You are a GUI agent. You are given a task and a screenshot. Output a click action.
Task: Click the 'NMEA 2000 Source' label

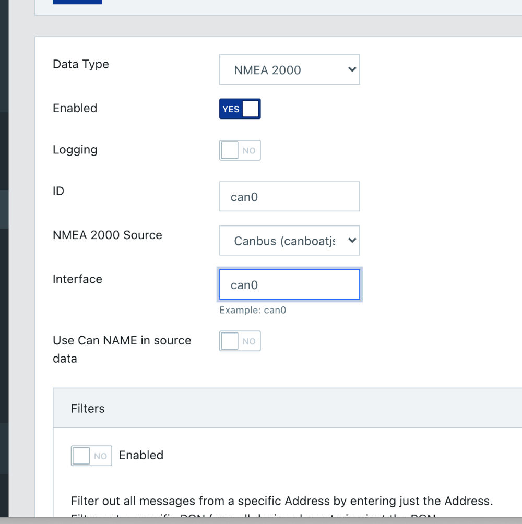pyautogui.click(x=108, y=235)
